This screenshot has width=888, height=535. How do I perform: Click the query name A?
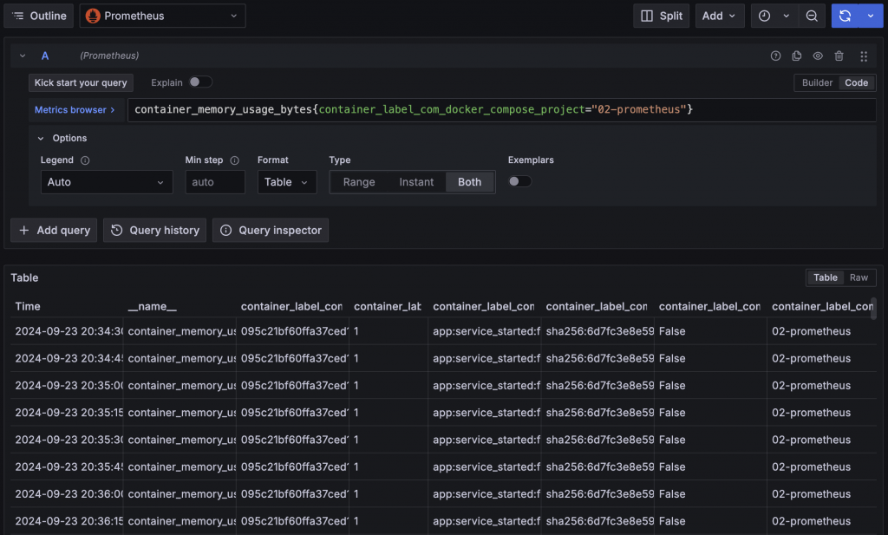pos(45,55)
